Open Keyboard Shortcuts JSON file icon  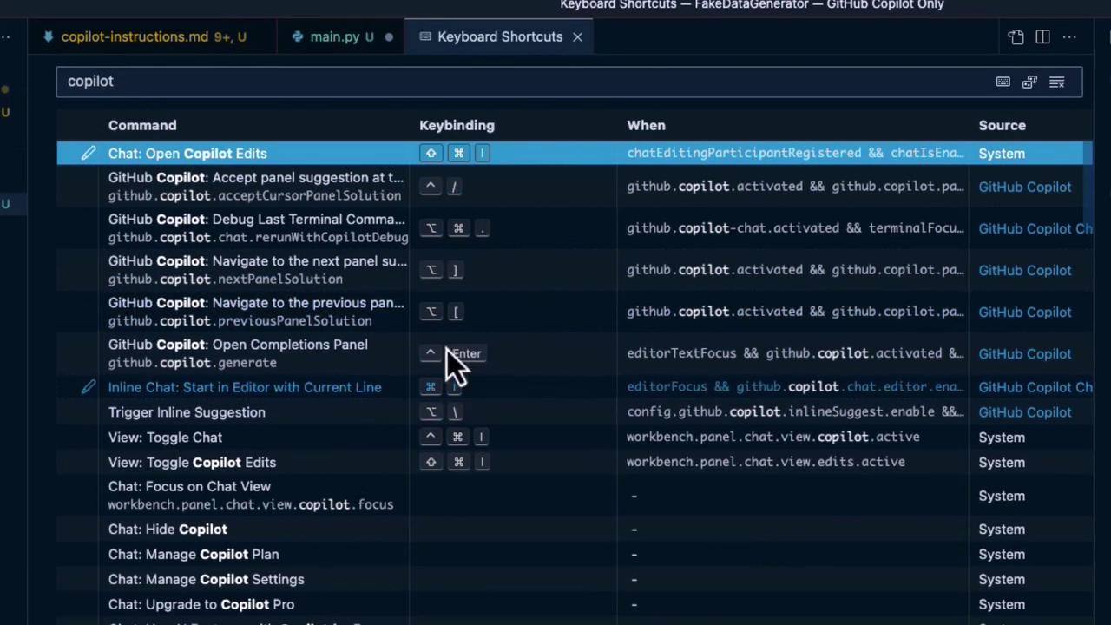[1016, 37]
